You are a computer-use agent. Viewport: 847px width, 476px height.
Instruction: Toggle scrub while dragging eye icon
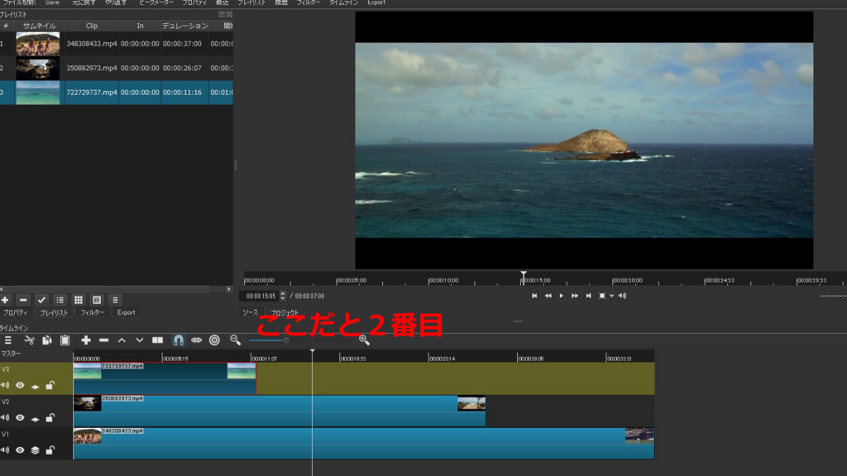click(196, 340)
